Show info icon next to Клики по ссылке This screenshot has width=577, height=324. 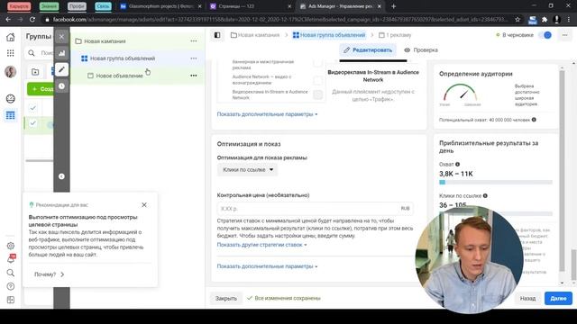coord(485,196)
